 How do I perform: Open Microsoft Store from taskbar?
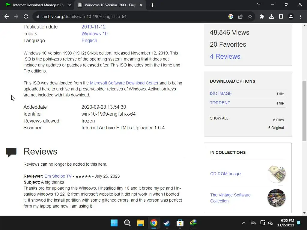tap(180, 223)
